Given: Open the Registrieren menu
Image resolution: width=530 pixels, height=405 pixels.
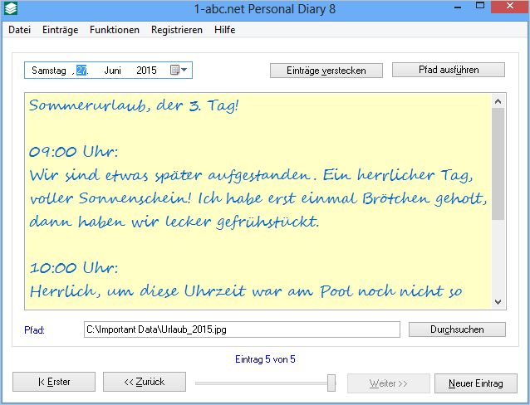Looking at the screenshot, I should (176, 30).
